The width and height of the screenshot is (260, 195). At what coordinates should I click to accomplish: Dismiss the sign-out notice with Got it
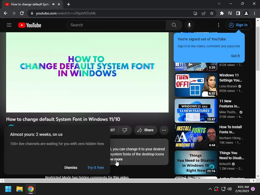(235, 56)
